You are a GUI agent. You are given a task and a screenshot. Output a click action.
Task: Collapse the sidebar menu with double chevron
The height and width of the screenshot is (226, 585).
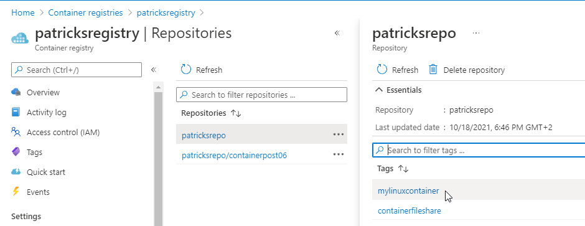pyautogui.click(x=153, y=70)
